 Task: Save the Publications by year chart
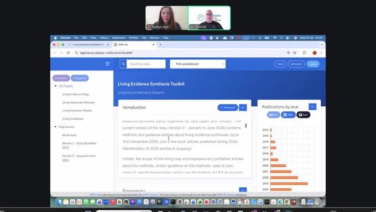(x=304, y=115)
